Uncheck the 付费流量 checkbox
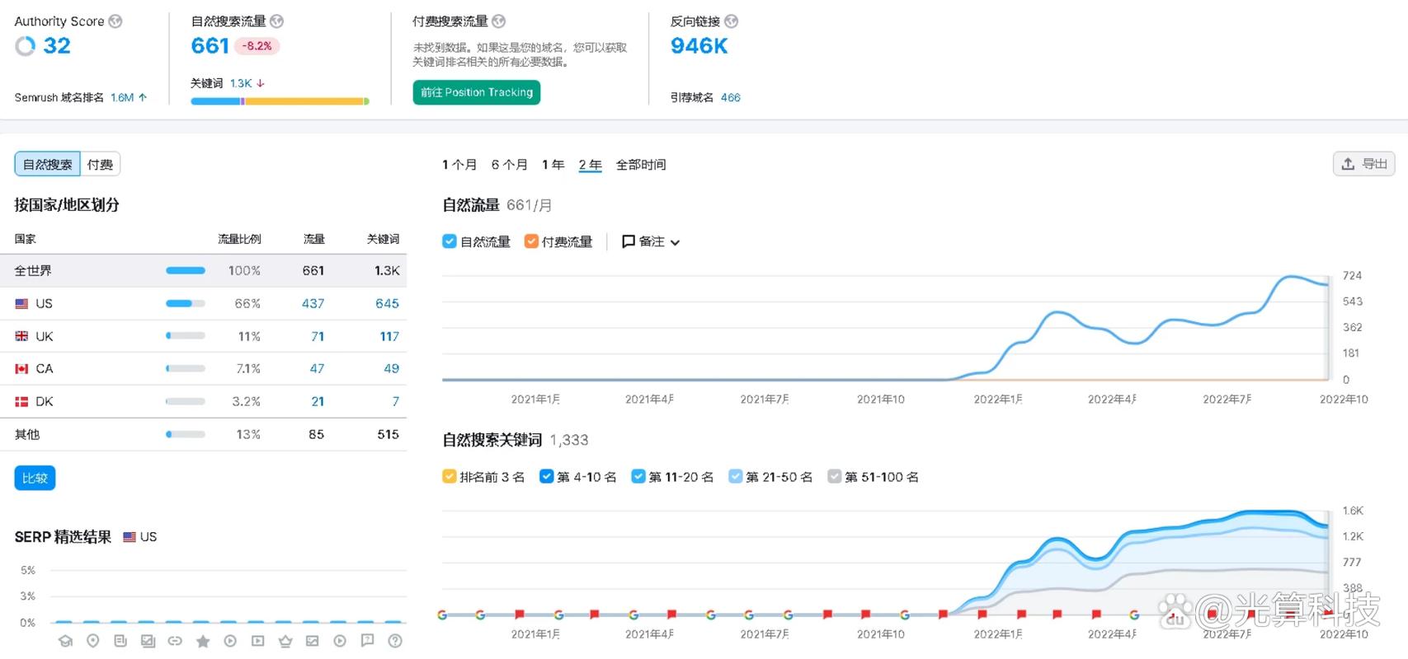Viewport: 1408px width, 659px height. [x=531, y=241]
